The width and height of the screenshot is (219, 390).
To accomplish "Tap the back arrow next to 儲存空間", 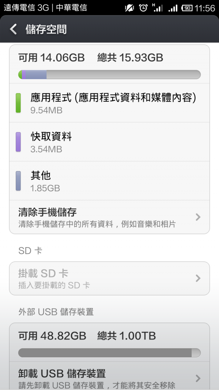I will 13,29.
